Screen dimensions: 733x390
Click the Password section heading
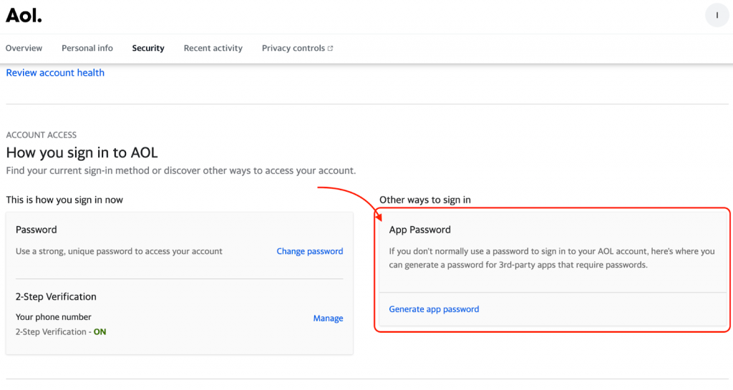[37, 230]
